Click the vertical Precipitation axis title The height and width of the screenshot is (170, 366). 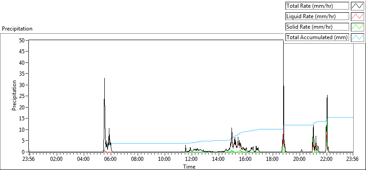coord(14,96)
